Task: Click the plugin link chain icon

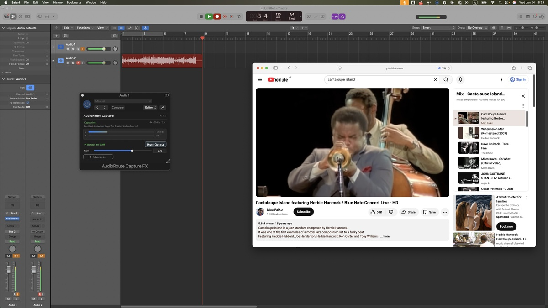Action: (163, 108)
